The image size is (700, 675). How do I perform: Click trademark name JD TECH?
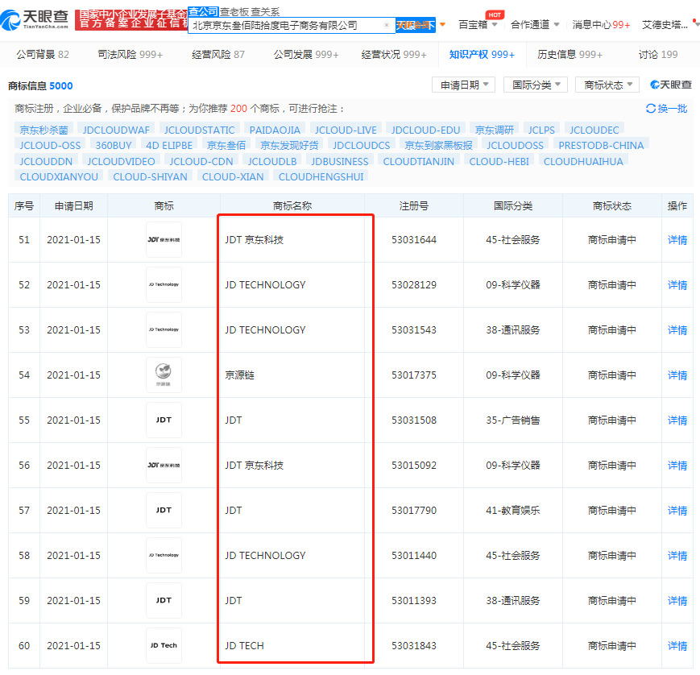point(244,645)
